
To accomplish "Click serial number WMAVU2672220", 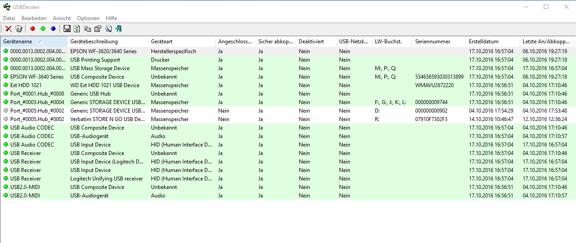I will (434, 85).
